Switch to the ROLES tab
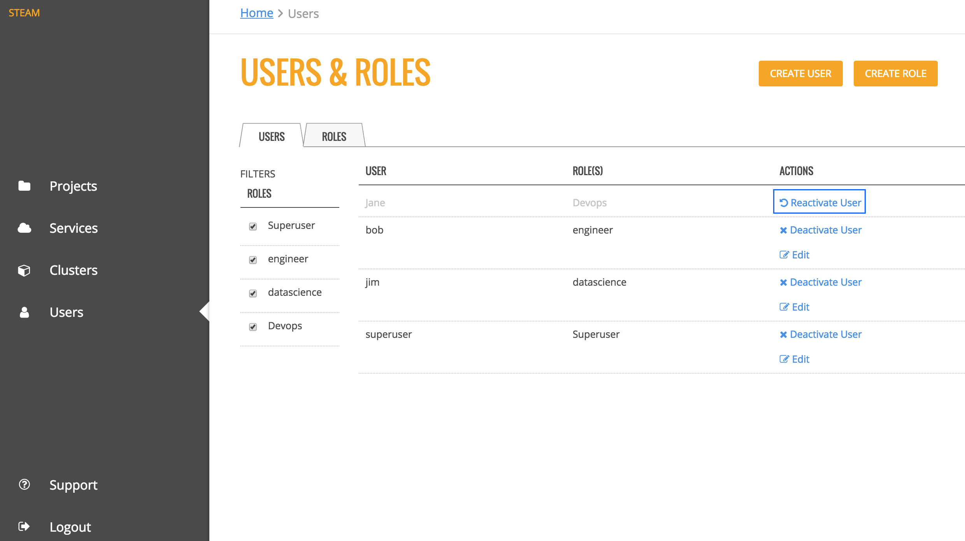This screenshot has height=541, width=965. pos(334,137)
